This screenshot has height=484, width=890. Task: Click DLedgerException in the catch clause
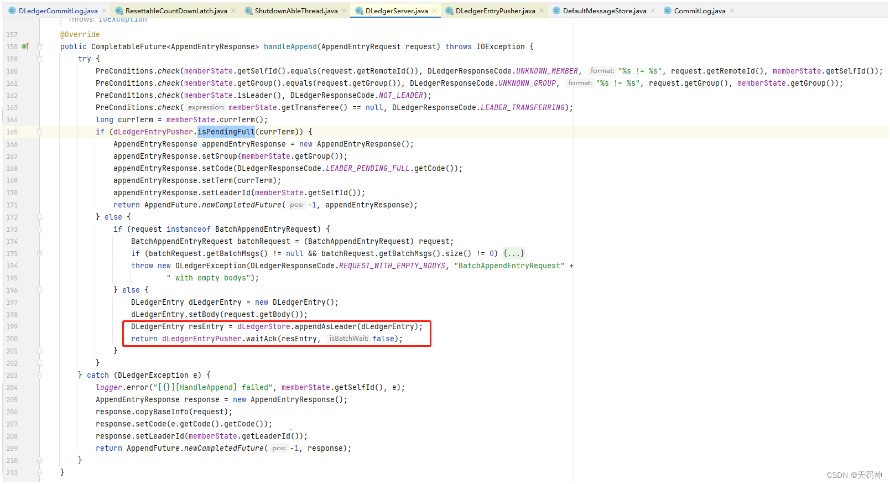[153, 375]
